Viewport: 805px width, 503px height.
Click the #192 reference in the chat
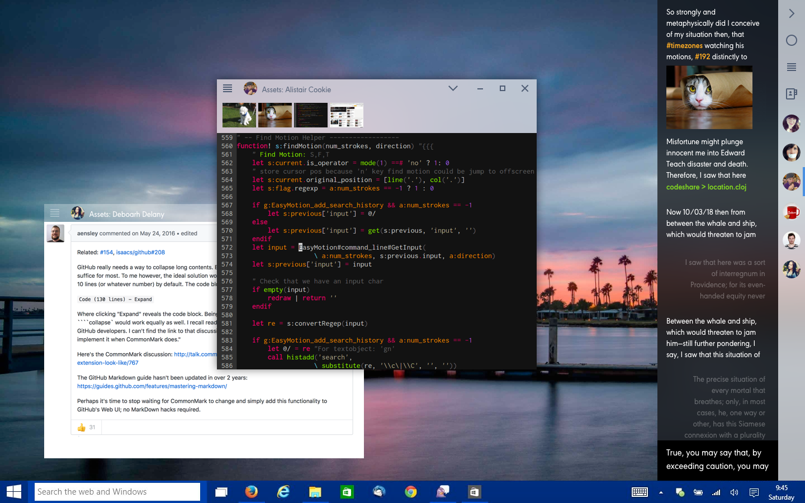[x=702, y=57]
